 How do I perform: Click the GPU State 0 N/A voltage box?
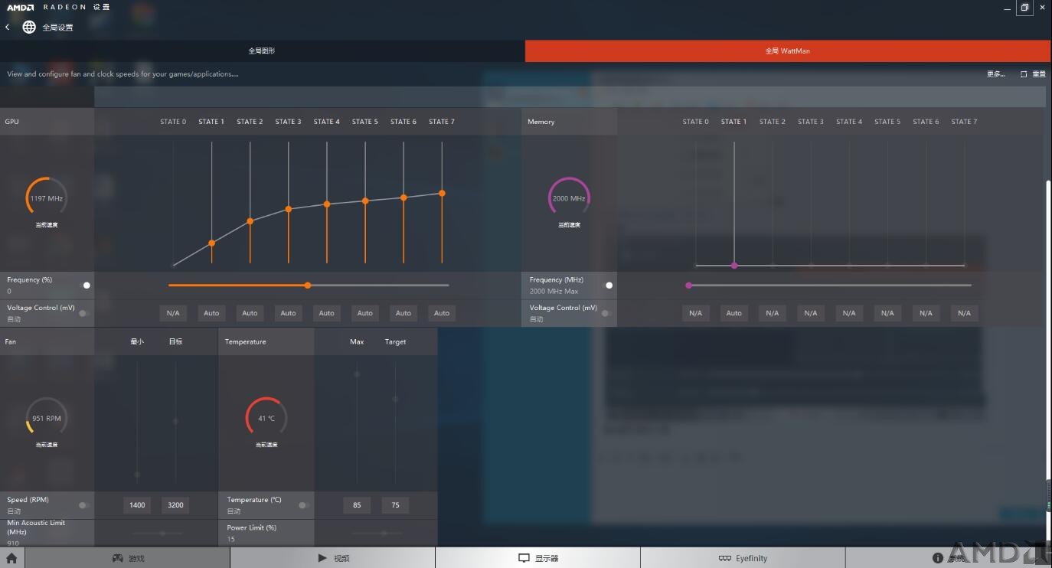(x=173, y=313)
